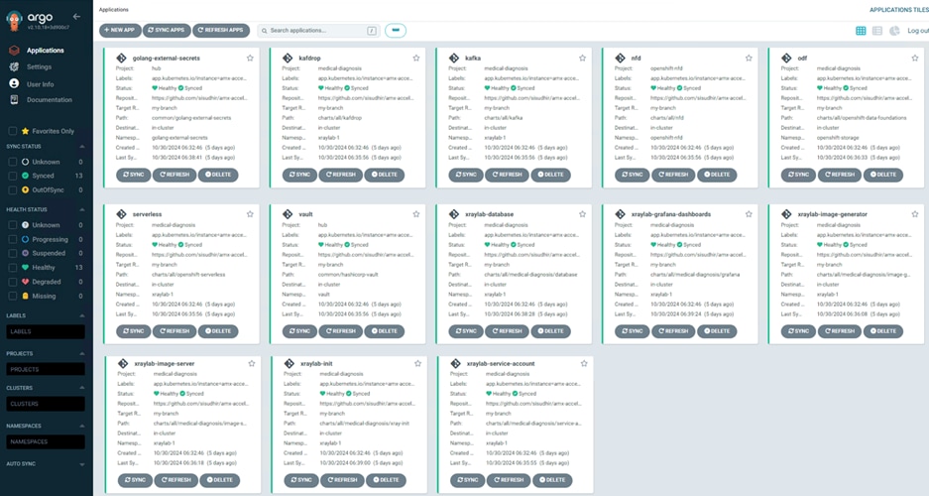Click the Projects filter input
This screenshot has width=929, height=496.
click(x=46, y=369)
